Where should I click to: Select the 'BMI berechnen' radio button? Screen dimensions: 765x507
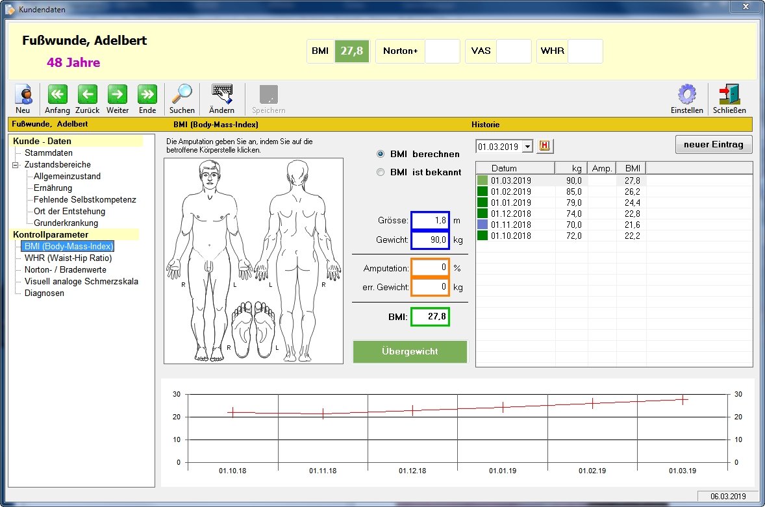[x=381, y=155]
